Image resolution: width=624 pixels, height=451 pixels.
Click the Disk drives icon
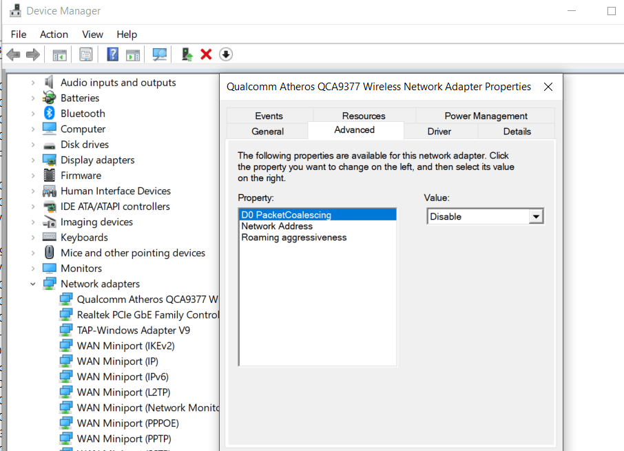[50, 145]
